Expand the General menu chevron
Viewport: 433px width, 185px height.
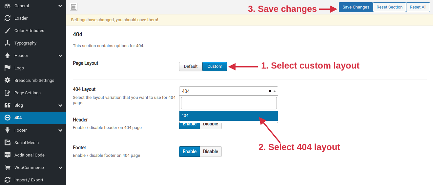(60, 6)
